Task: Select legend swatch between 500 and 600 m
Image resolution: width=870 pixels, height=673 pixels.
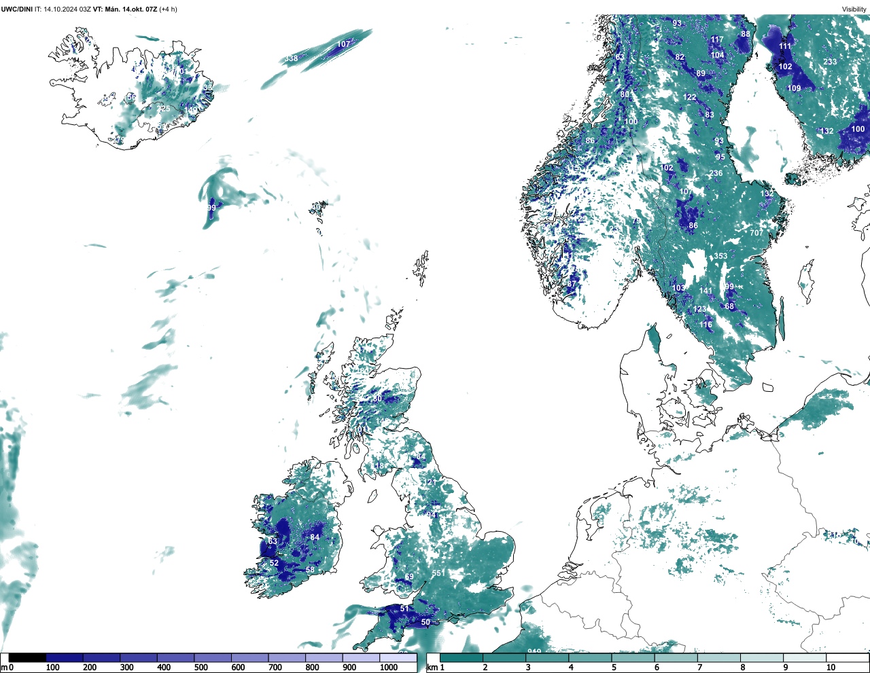Action: [x=213, y=657]
